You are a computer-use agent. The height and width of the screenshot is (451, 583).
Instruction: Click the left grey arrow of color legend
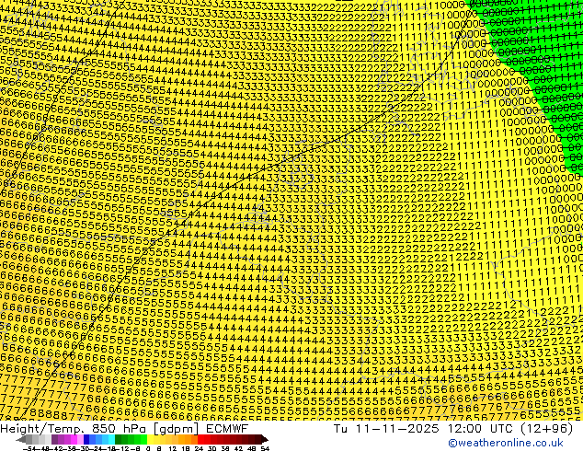pyautogui.click(x=21, y=440)
